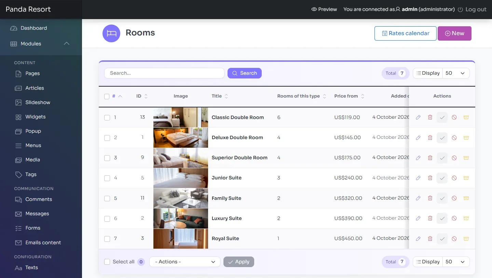This screenshot has height=278, width=492.
Task: Tick the checkbox for Royal Suite
Action: 107,239
